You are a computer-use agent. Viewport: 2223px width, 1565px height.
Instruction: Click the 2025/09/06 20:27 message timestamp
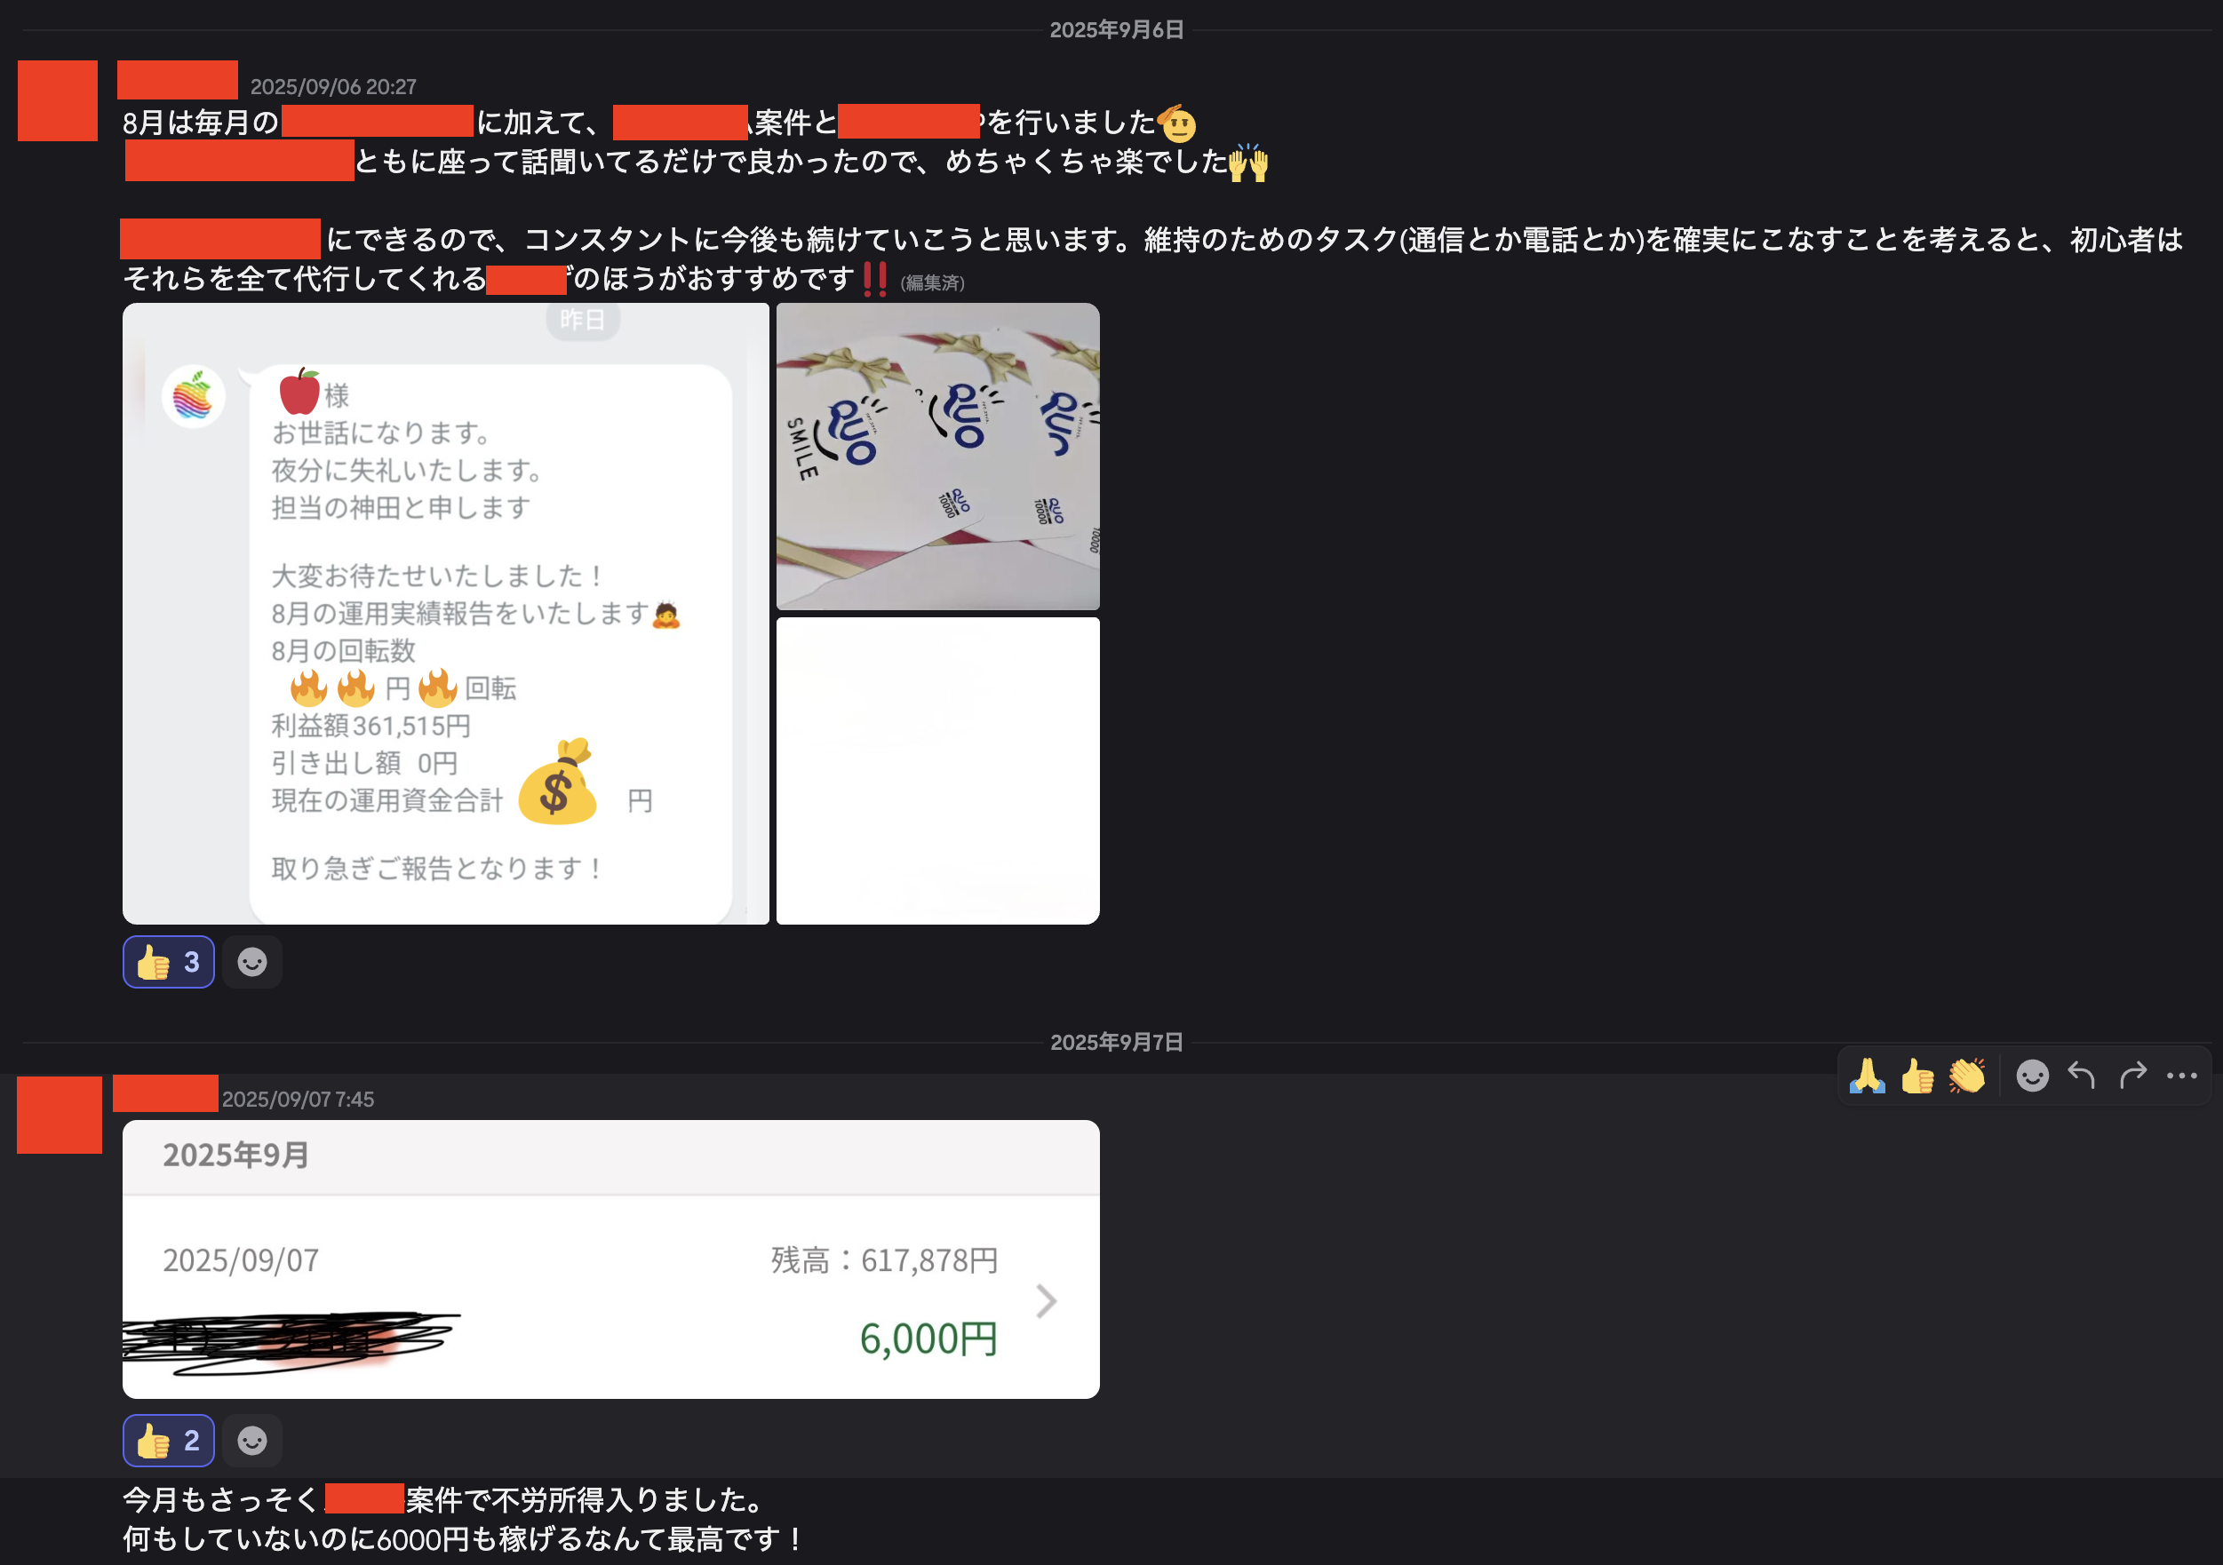click(333, 87)
